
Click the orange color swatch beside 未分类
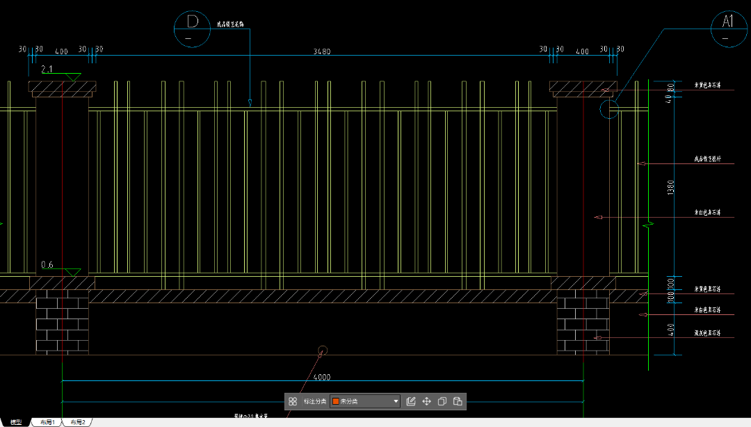click(x=336, y=401)
